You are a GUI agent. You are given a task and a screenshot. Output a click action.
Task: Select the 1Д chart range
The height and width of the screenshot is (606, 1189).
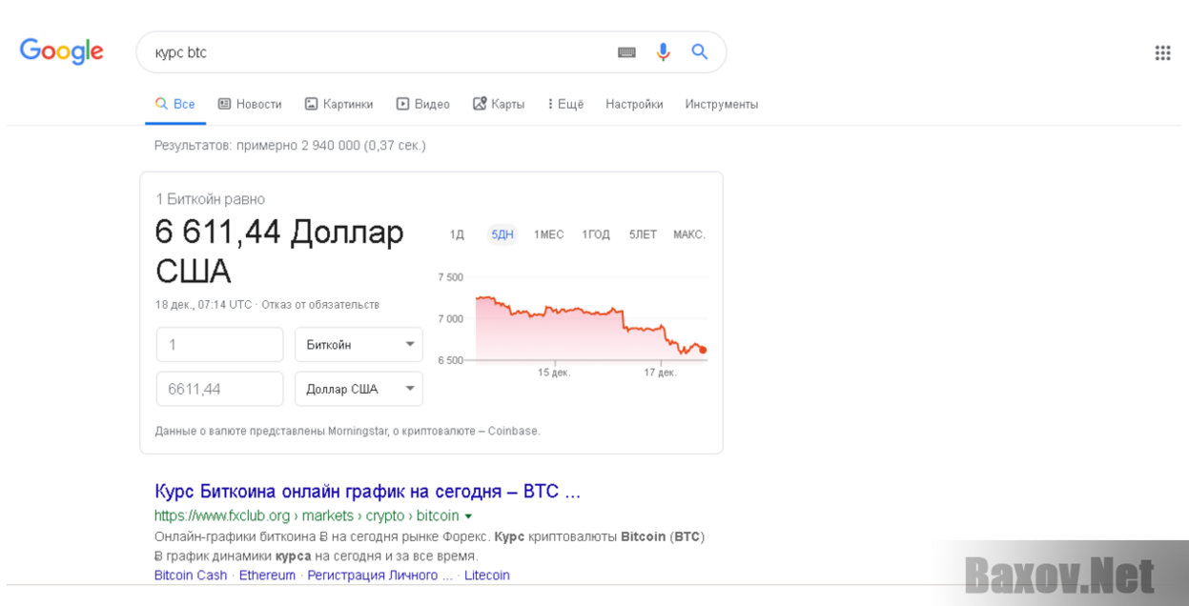click(457, 234)
